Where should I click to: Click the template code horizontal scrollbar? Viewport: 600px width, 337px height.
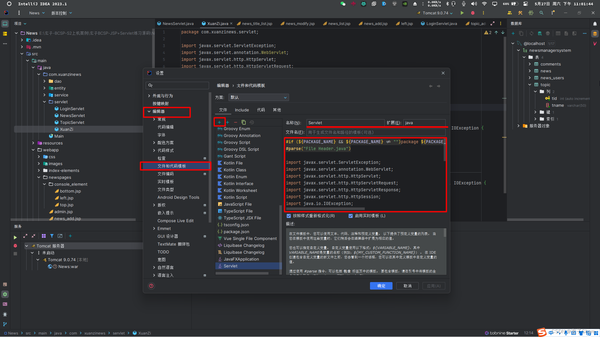[x=325, y=208]
